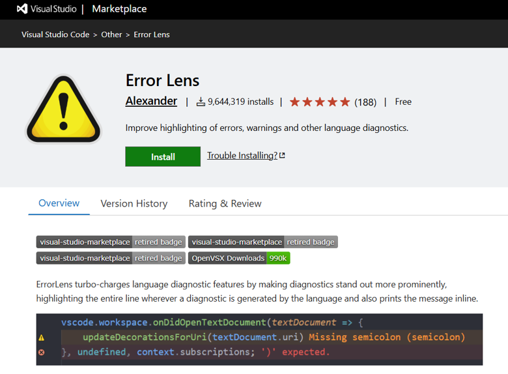Click the red error icon in the code gutter
The image size is (508, 374).
(x=42, y=352)
